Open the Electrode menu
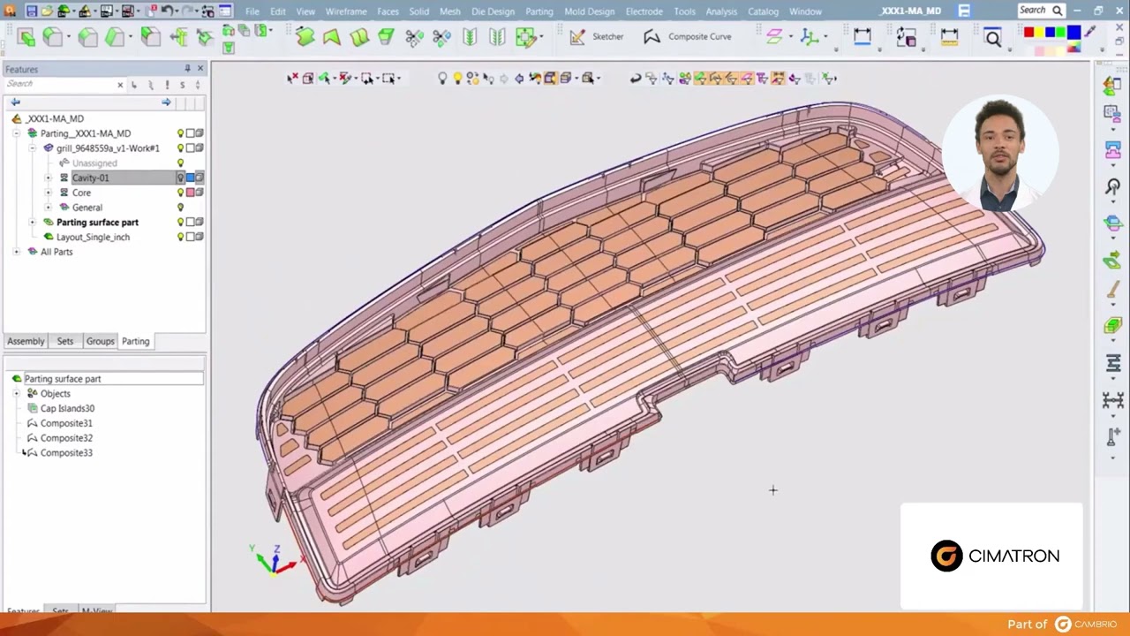Screen dimensions: 1130x636 (x=644, y=11)
